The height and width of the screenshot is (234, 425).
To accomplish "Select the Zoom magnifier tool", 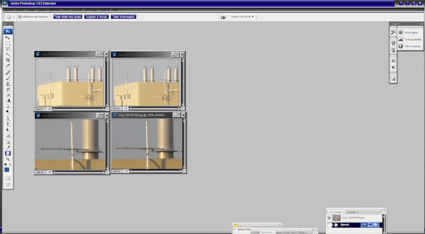I will (8, 159).
